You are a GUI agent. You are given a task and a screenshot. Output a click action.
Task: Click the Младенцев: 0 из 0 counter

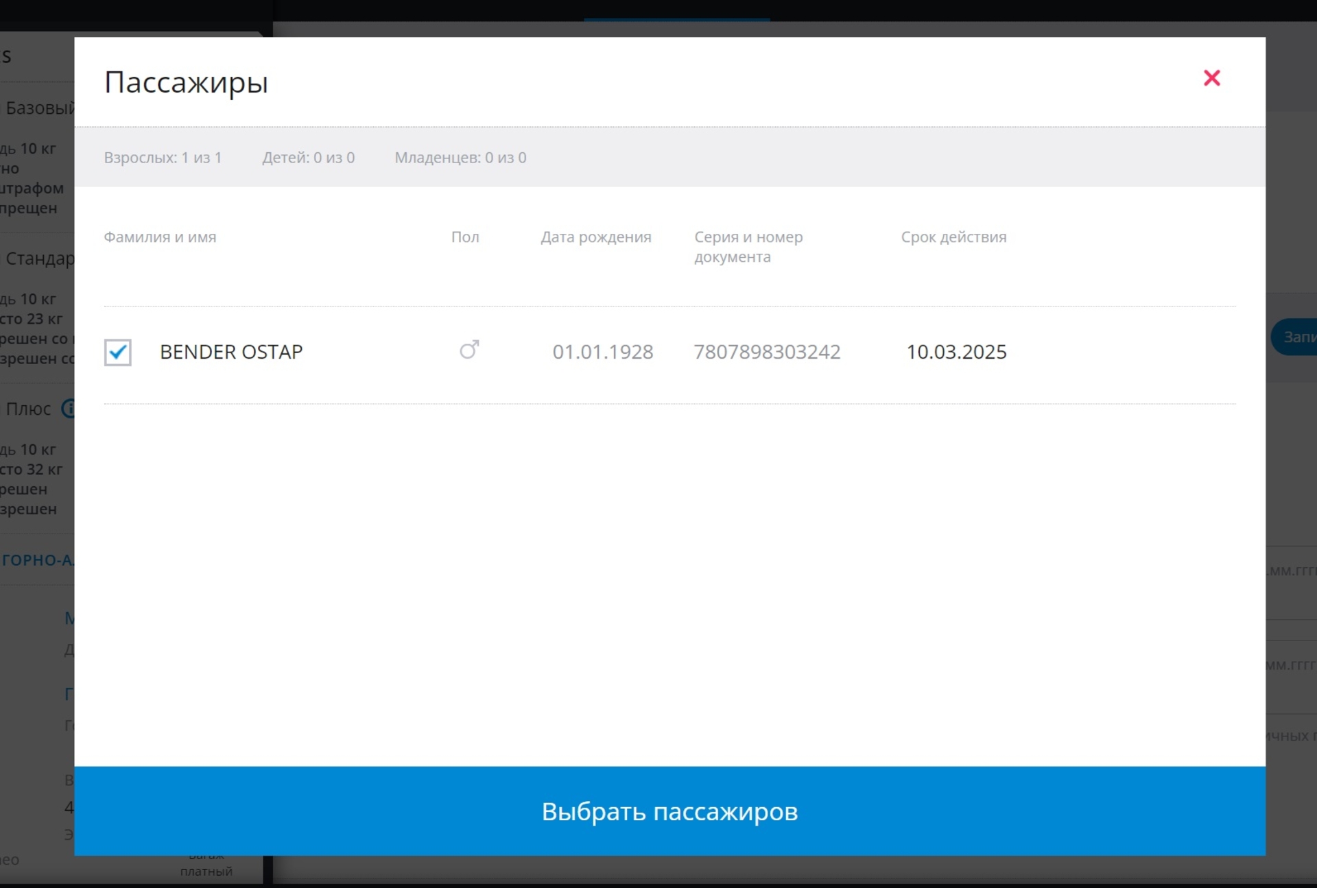tap(460, 158)
